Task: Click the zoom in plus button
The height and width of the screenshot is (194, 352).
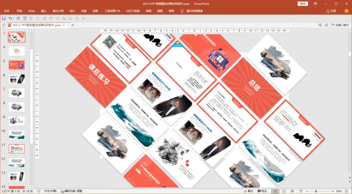Action: coord(333,191)
